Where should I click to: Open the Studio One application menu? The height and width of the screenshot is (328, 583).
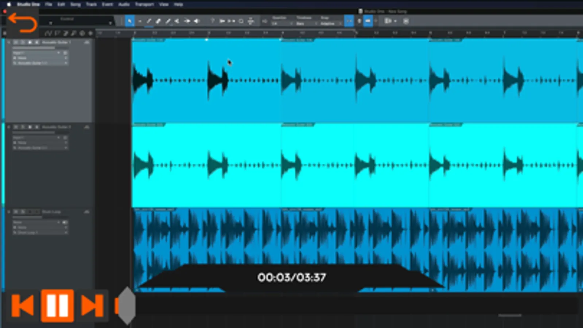pyautogui.click(x=28, y=4)
